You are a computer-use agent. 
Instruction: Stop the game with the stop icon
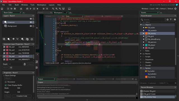coord(34,9)
